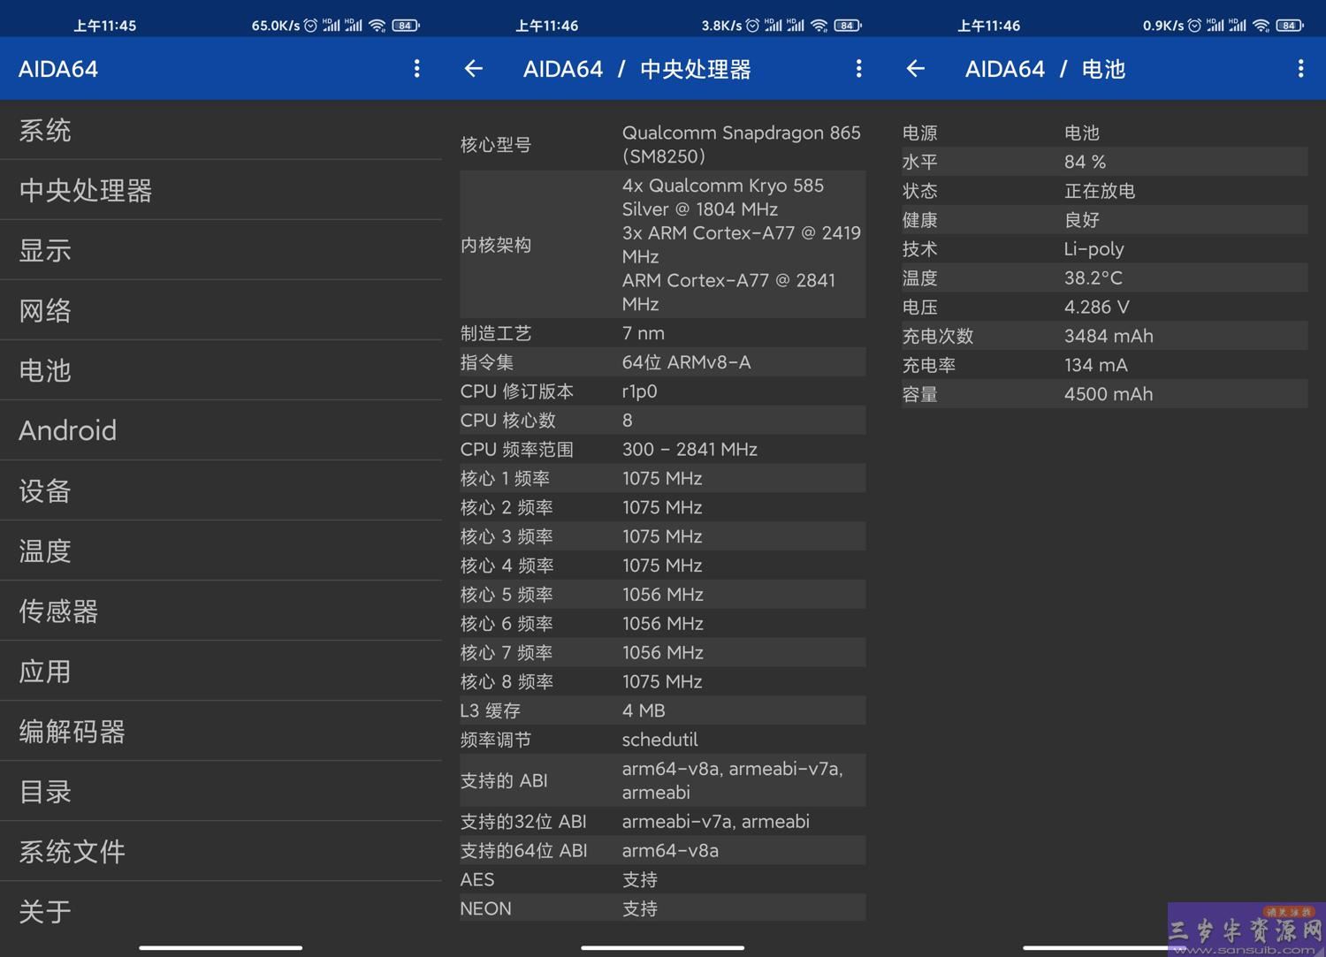Open the 关于 entry

click(221, 911)
